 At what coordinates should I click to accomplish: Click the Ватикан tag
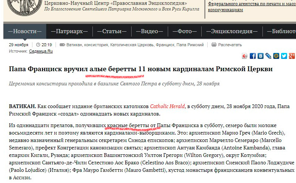pos(74,45)
